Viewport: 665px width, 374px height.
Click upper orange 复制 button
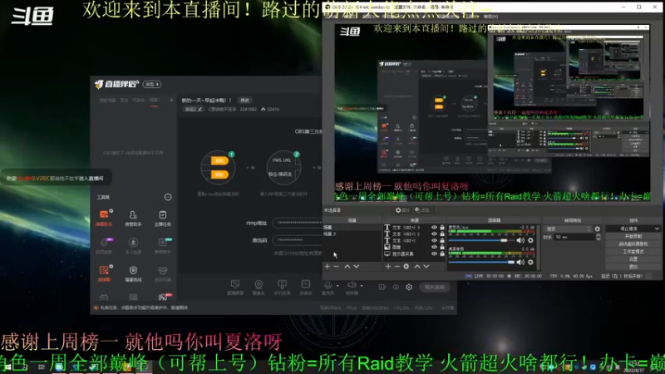(x=219, y=161)
